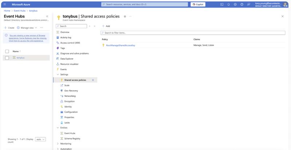Select Shared access policies menu item

pos(75,80)
